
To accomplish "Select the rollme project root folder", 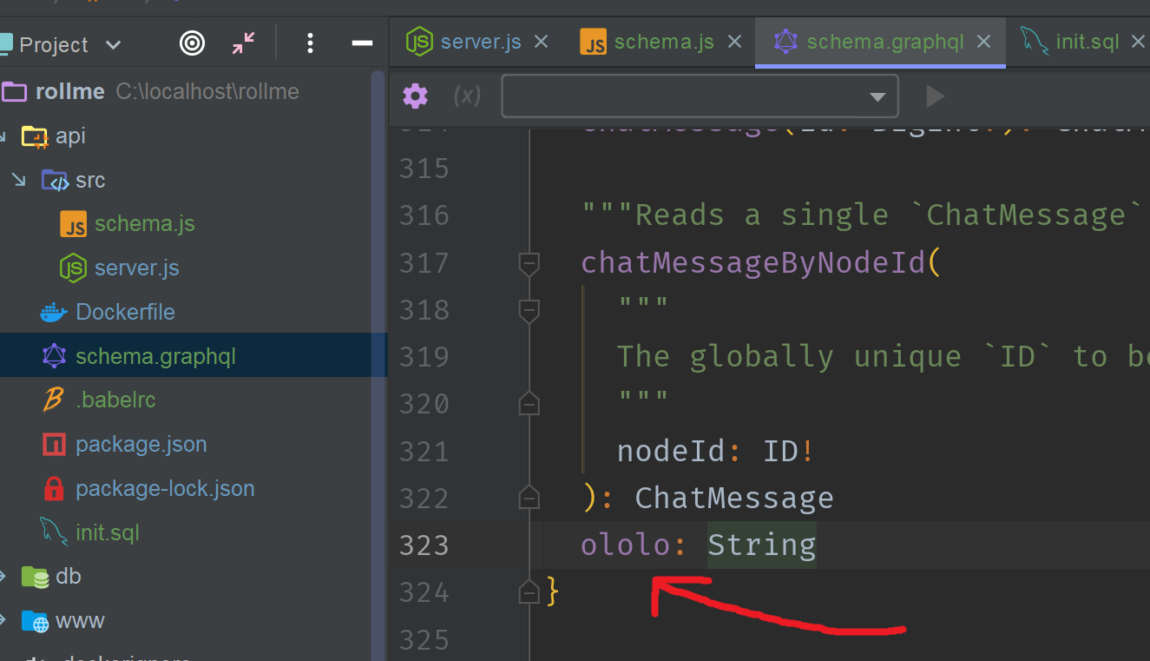I will (x=70, y=91).
